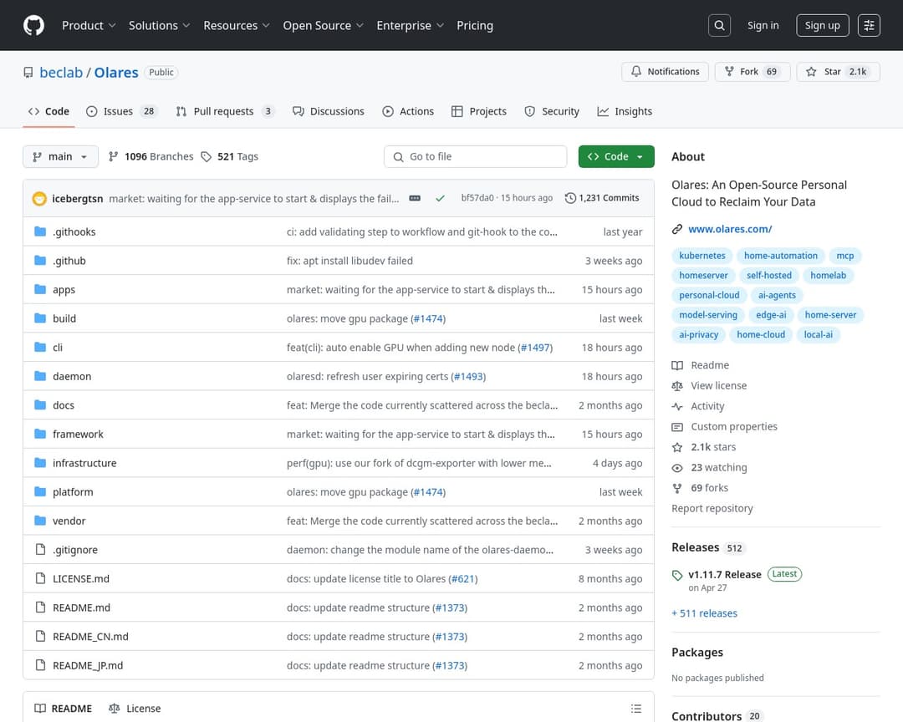The height and width of the screenshot is (722, 903).
Task: Expand the Enterprise menu
Action: (410, 25)
